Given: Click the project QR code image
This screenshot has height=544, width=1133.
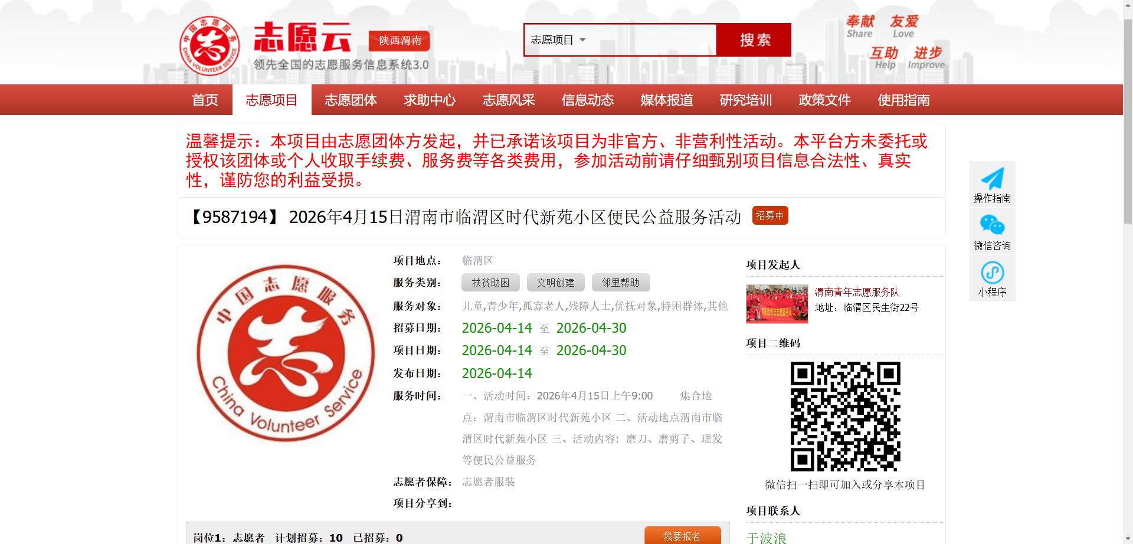Looking at the screenshot, I should pyautogui.click(x=845, y=416).
